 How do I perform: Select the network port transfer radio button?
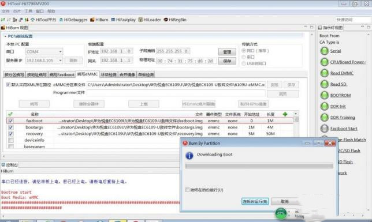[x=244, y=51]
